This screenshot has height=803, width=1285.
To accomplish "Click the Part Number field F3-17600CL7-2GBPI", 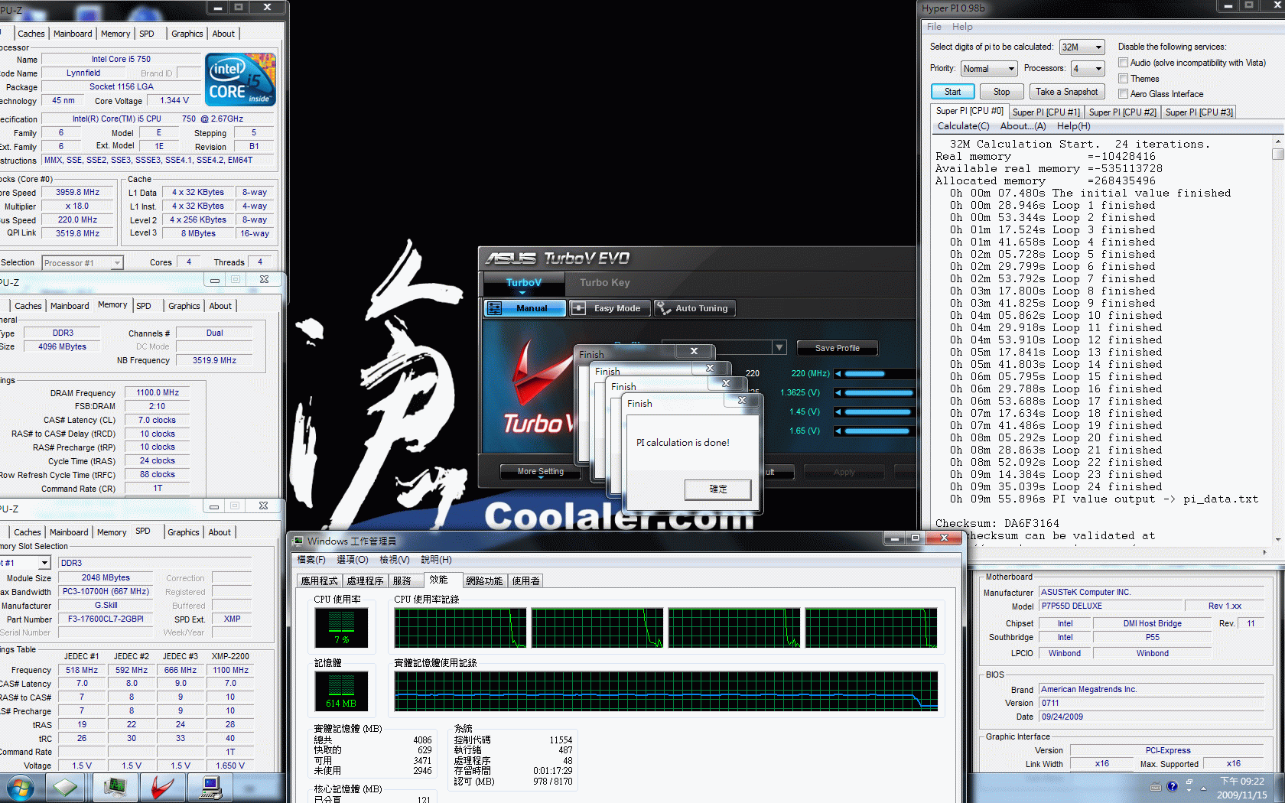I will [106, 619].
